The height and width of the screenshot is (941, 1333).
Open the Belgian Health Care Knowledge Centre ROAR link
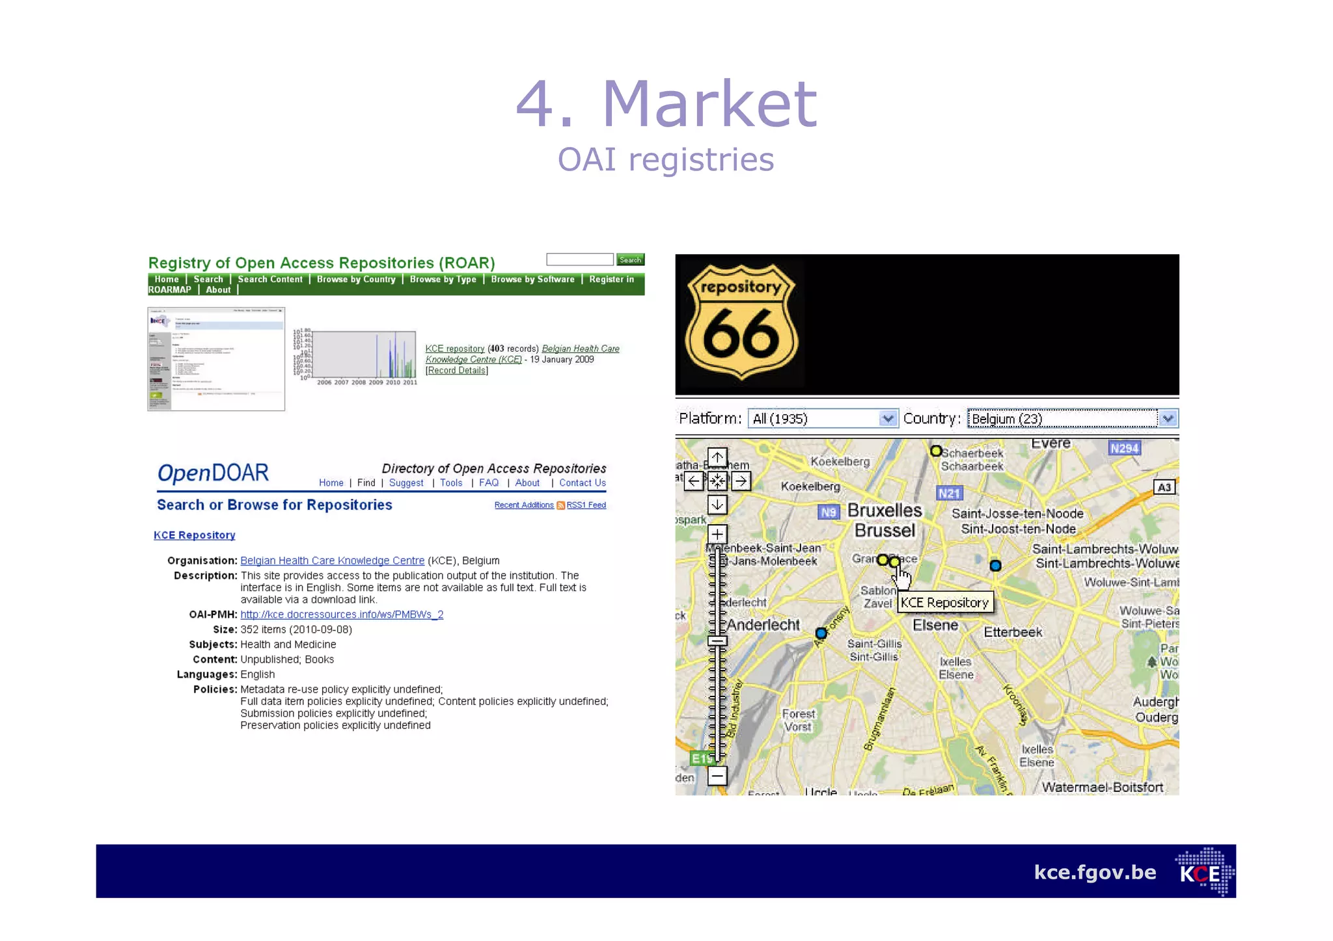pyautogui.click(x=523, y=354)
